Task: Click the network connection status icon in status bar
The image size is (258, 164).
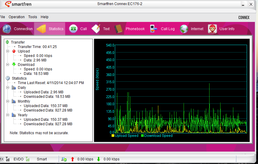Action: pyautogui.click(x=64, y=159)
